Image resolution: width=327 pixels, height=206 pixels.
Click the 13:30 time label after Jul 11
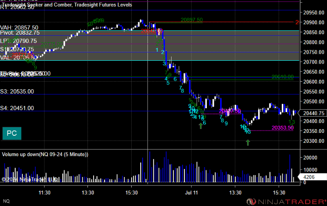point(235,193)
